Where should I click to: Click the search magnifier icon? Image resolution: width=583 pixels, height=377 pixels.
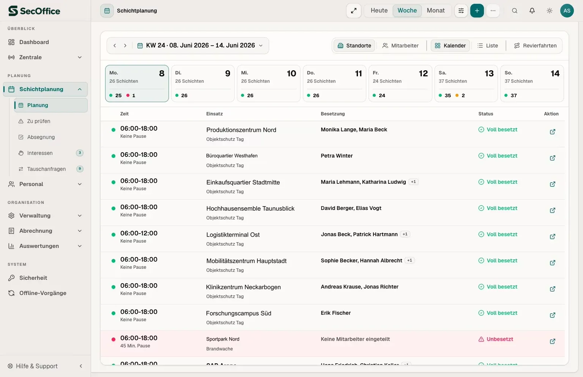pos(515,11)
